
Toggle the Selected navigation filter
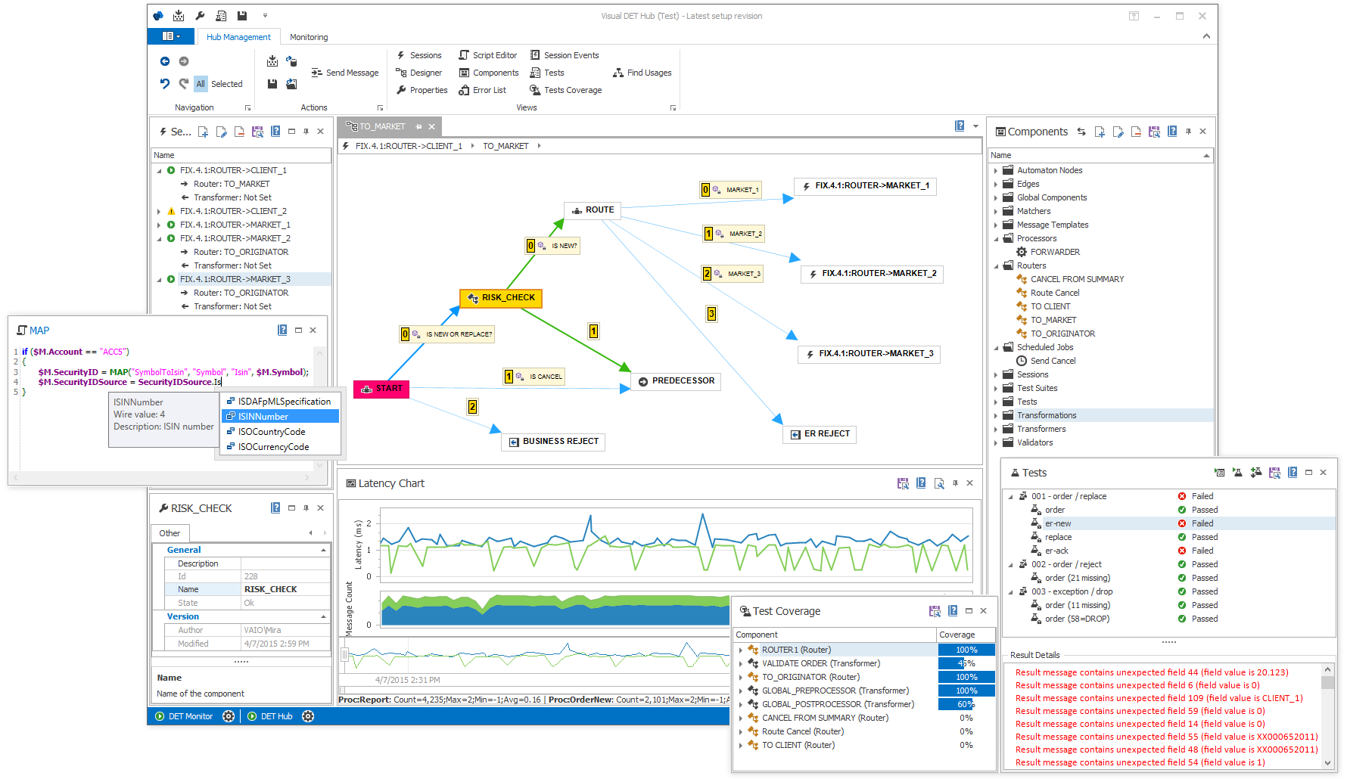pyautogui.click(x=227, y=84)
